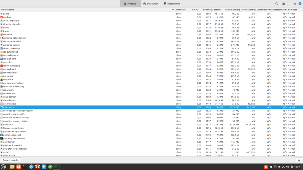Open the hamburger menu in the title bar
The height and width of the screenshot is (170, 303).
[x=283, y=4]
